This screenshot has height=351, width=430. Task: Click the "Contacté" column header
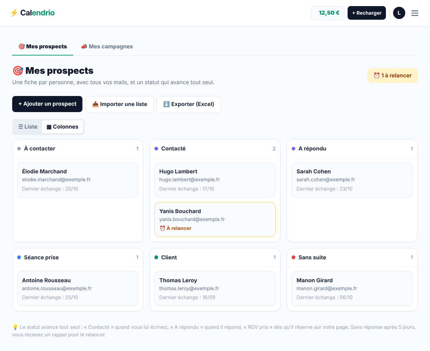tap(215, 149)
